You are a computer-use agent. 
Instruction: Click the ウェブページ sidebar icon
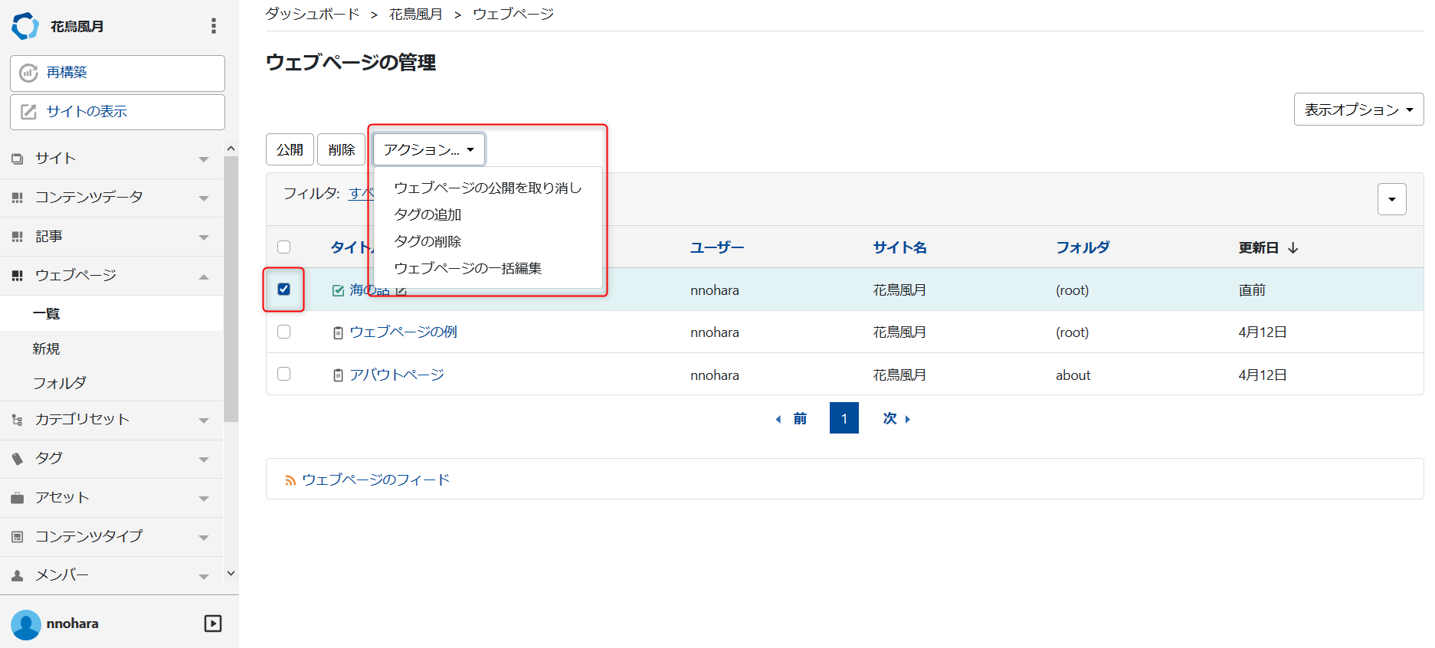point(18,276)
